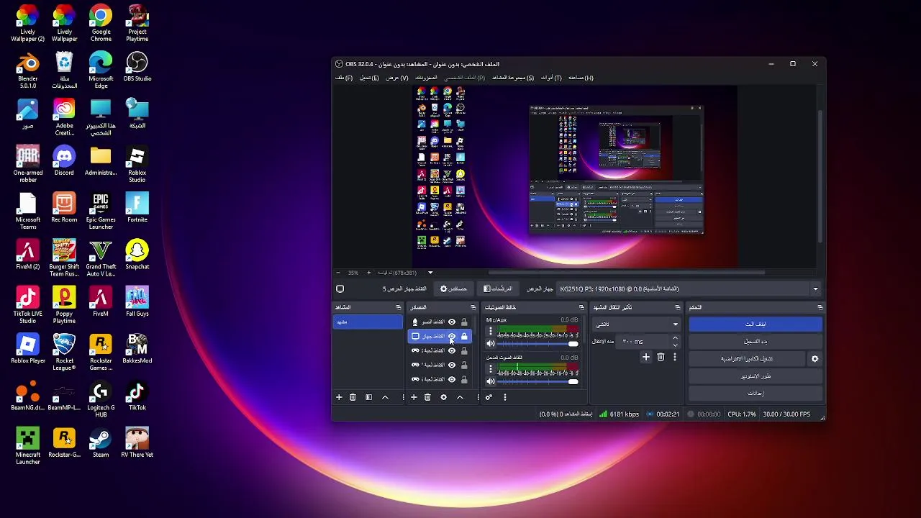Open the Edit (E) menu
The width and height of the screenshot is (921, 518).
pyautogui.click(x=369, y=78)
